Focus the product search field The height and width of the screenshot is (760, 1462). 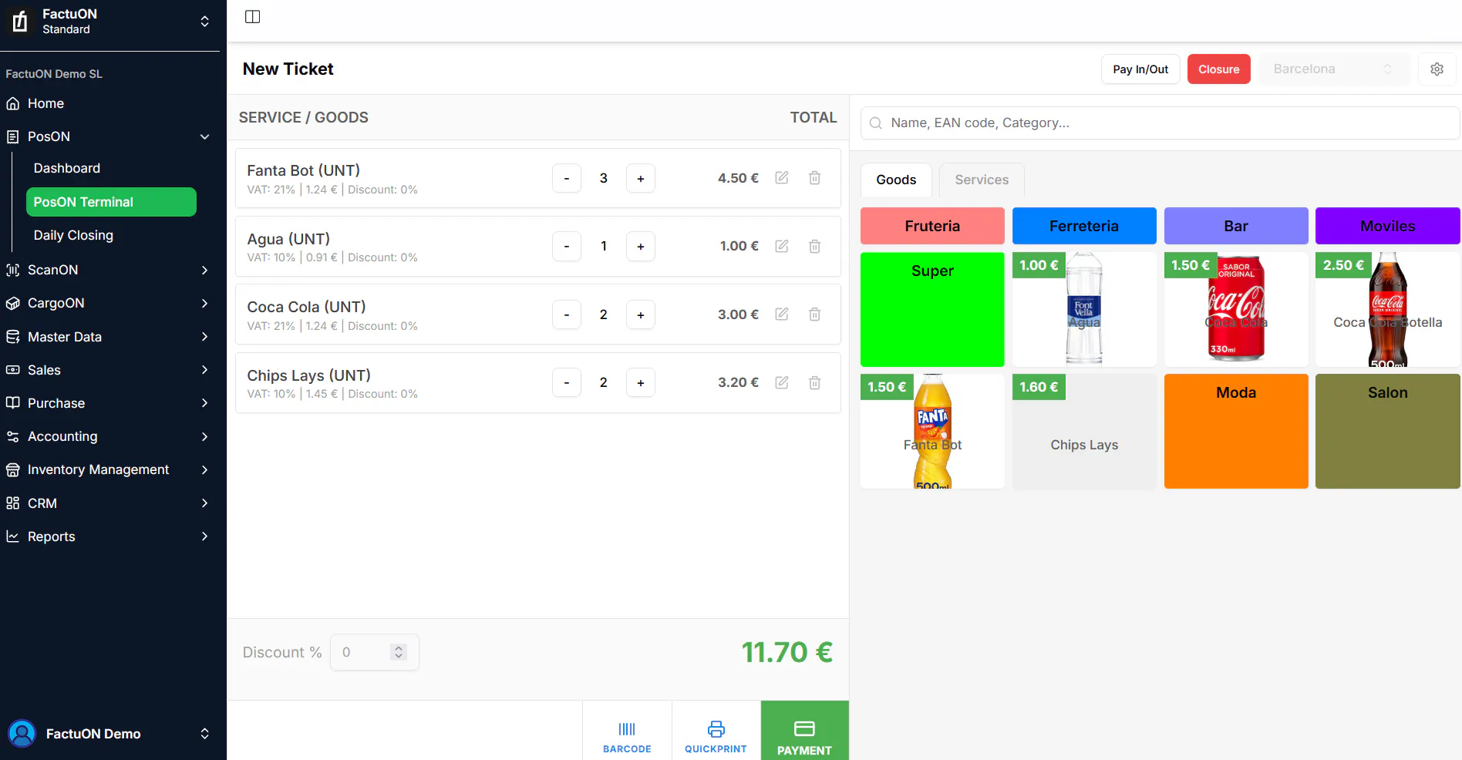1161,123
